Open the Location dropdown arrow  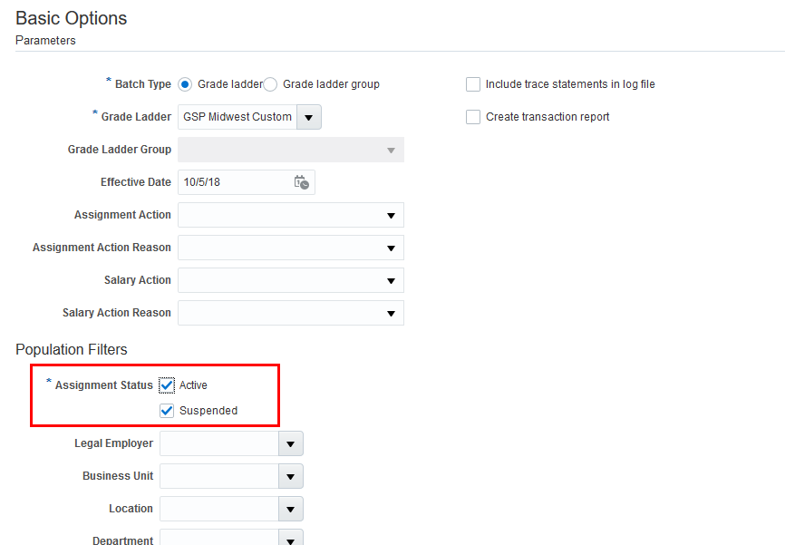[x=291, y=509]
